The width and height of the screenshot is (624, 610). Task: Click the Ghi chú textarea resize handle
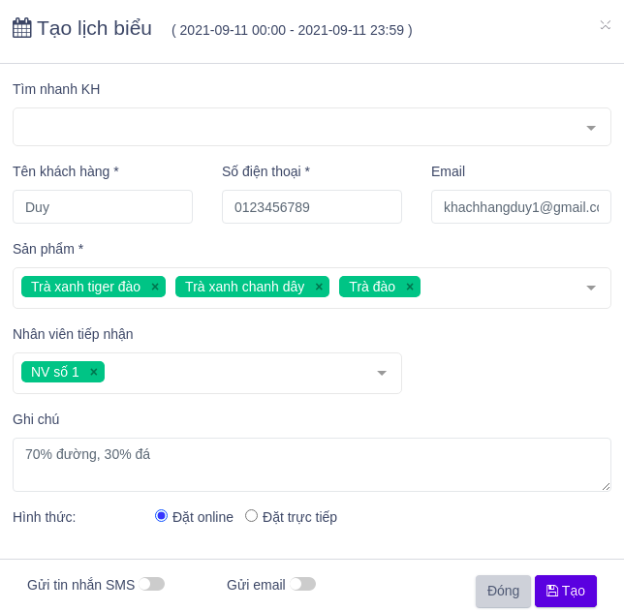pyautogui.click(x=607, y=487)
